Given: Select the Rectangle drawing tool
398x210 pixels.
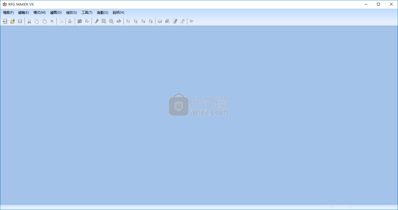Looking at the screenshot, I should coord(104,21).
